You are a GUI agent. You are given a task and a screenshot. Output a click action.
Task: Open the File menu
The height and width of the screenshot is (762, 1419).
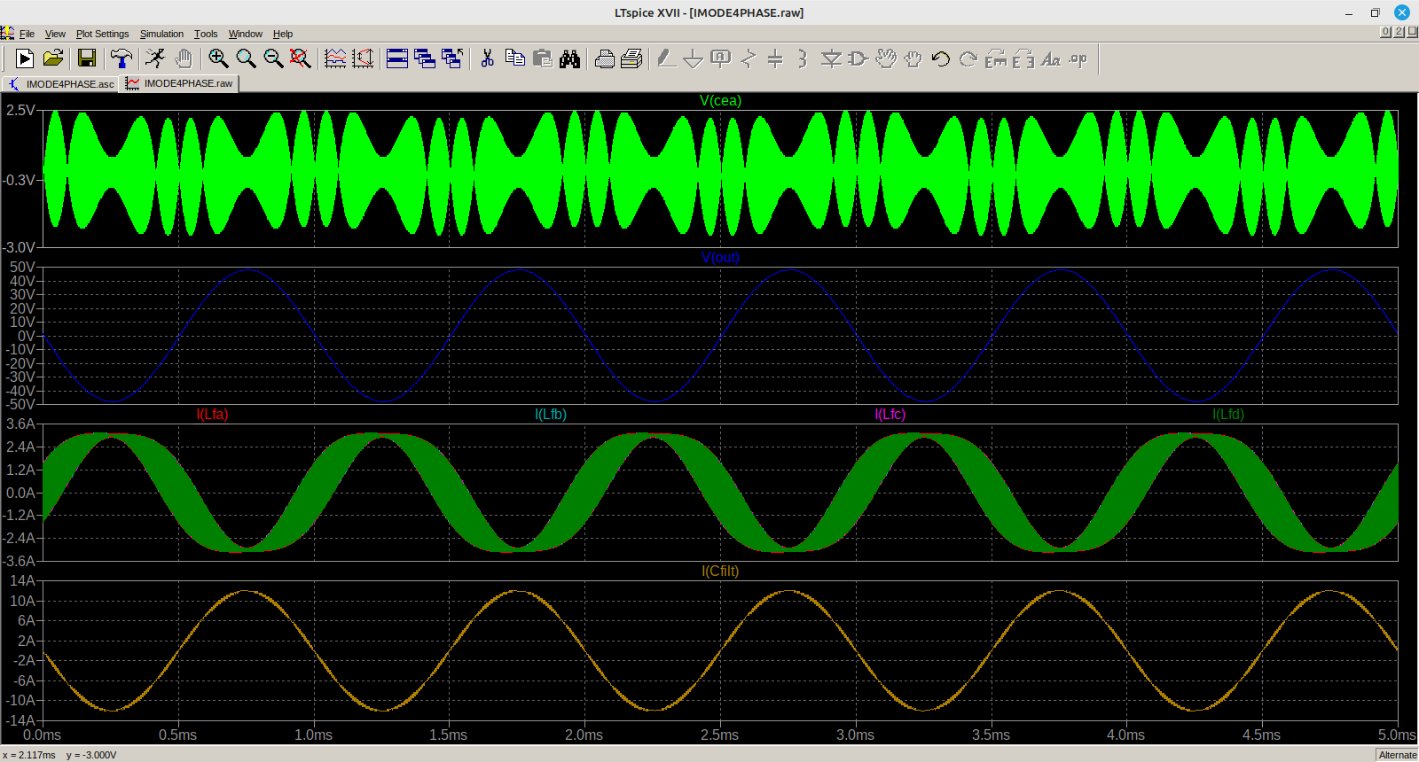click(27, 34)
